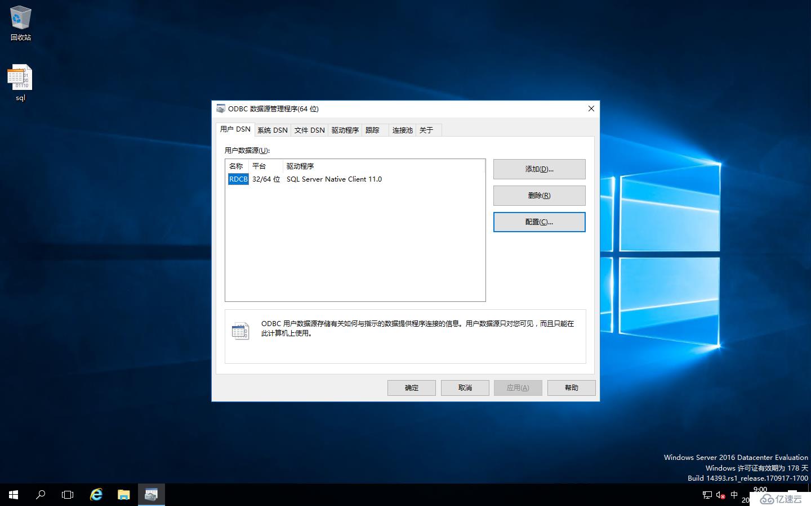Select the sql file on the desktop
Screen dimensions: 811x506
tap(20, 83)
